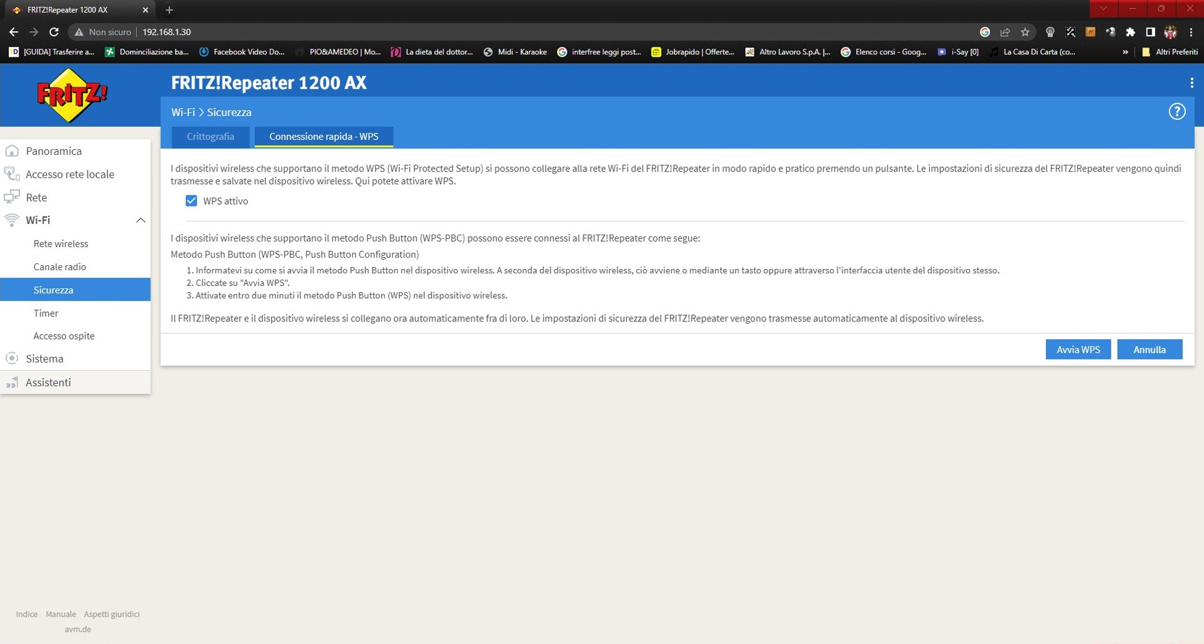Select the Sicurezza menu item

[x=75, y=290]
